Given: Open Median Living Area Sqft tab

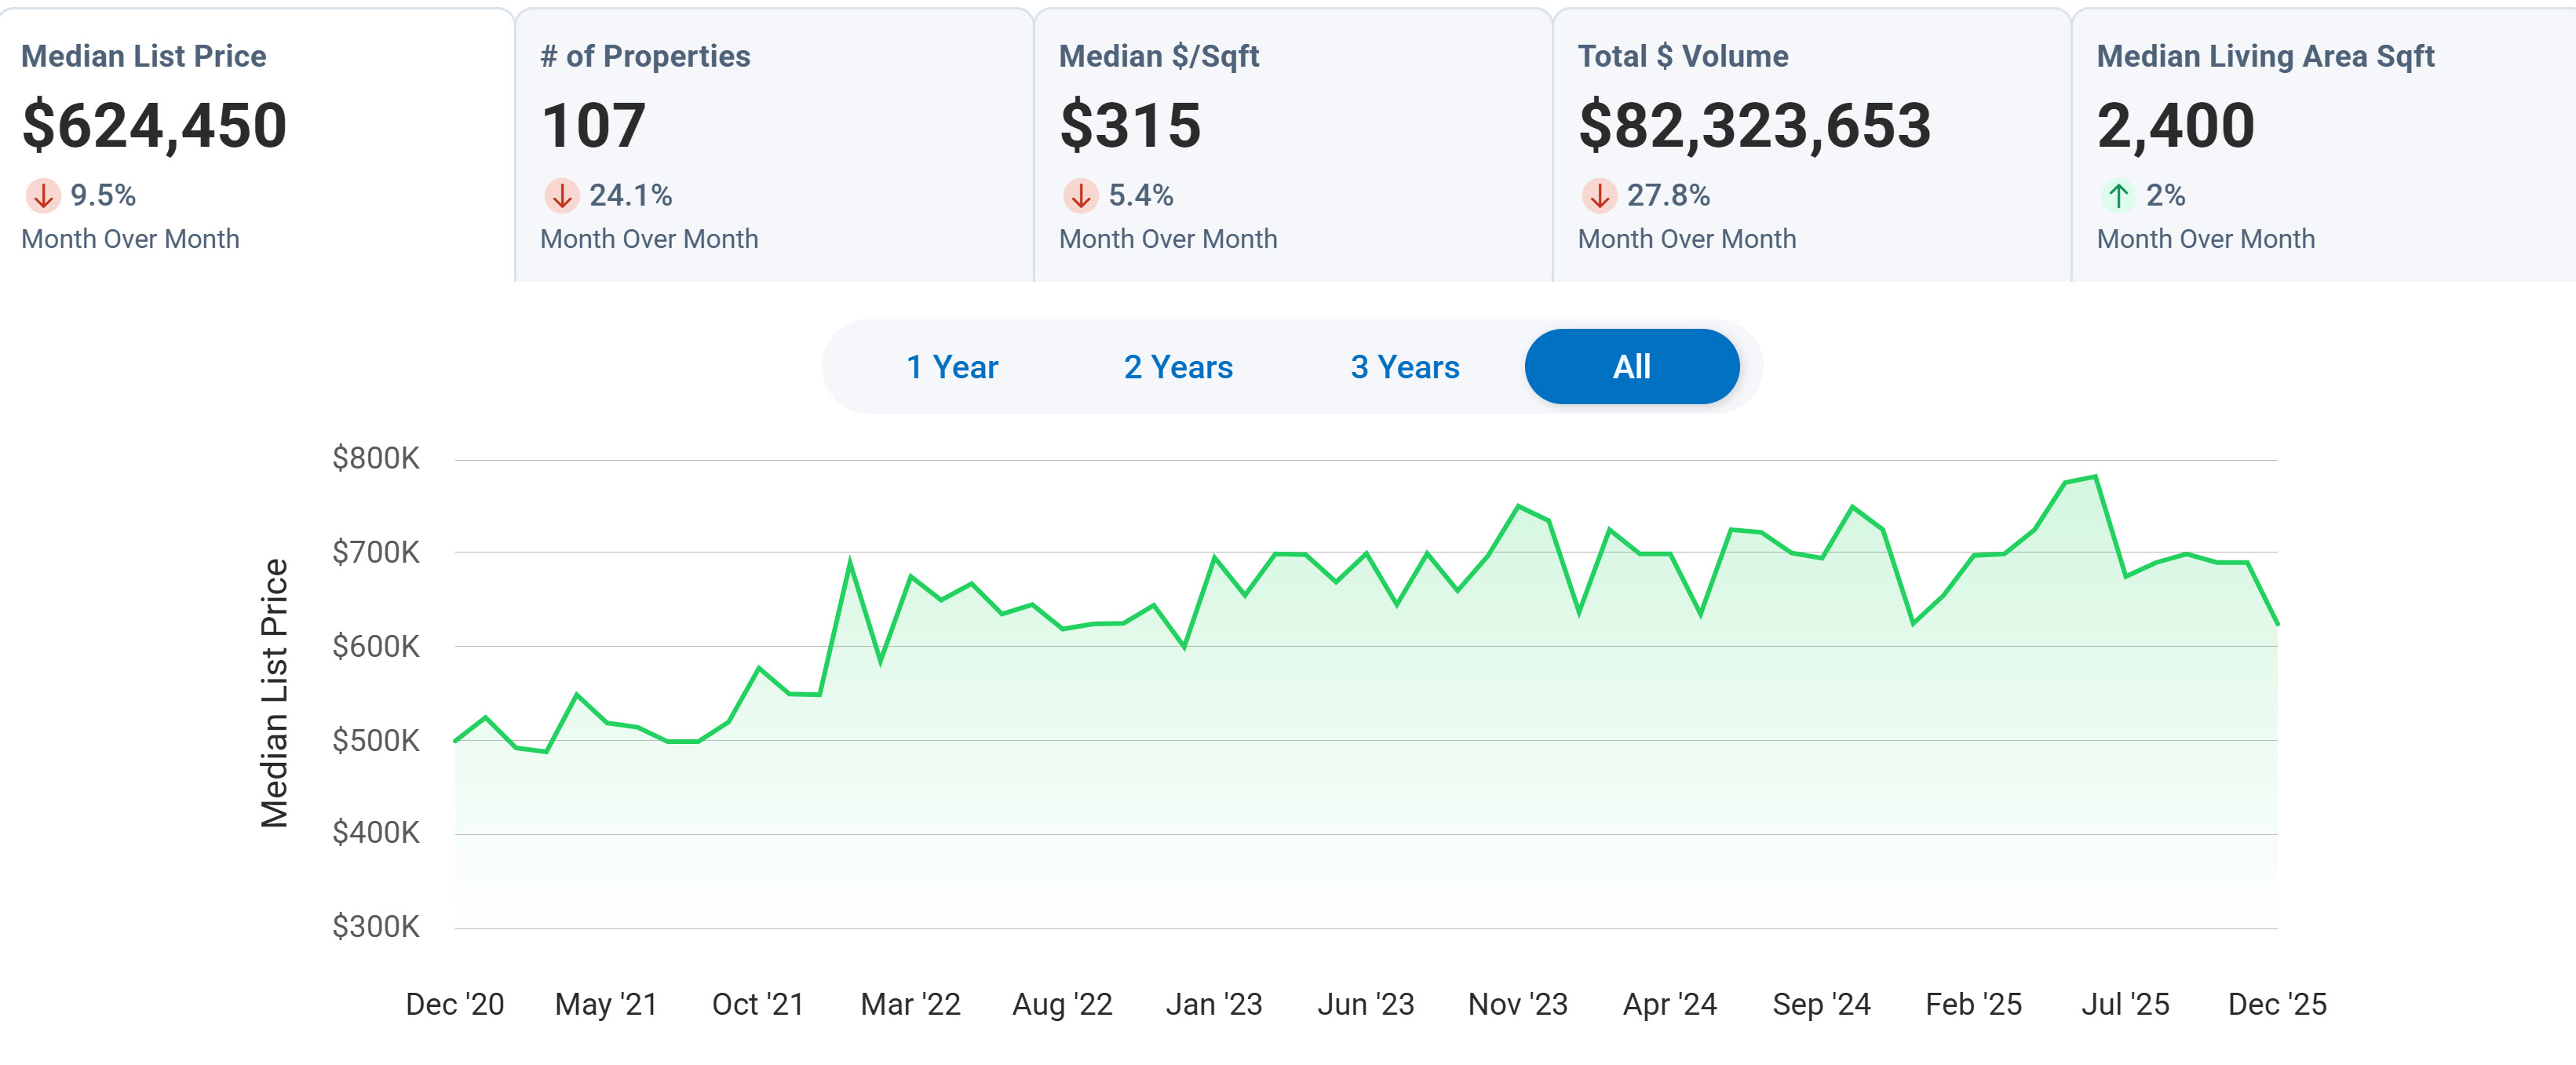Looking at the screenshot, I should 2265,56.
